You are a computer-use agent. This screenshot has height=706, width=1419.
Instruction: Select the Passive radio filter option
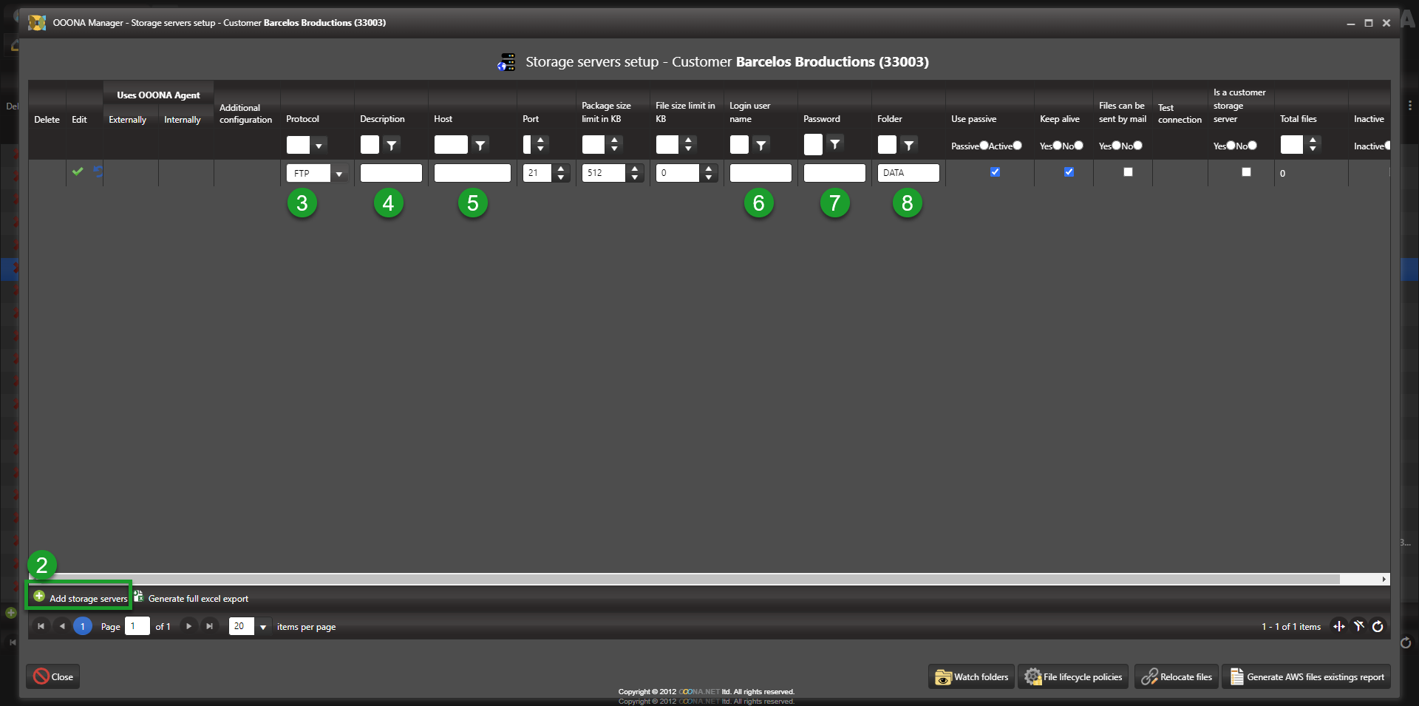[x=984, y=146]
